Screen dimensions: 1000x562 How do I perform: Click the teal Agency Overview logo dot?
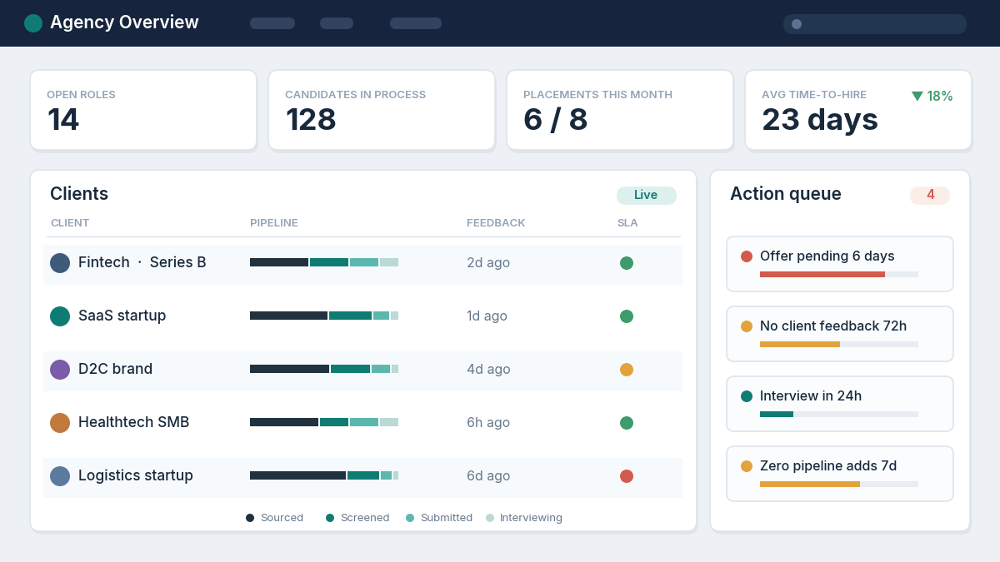click(x=33, y=23)
